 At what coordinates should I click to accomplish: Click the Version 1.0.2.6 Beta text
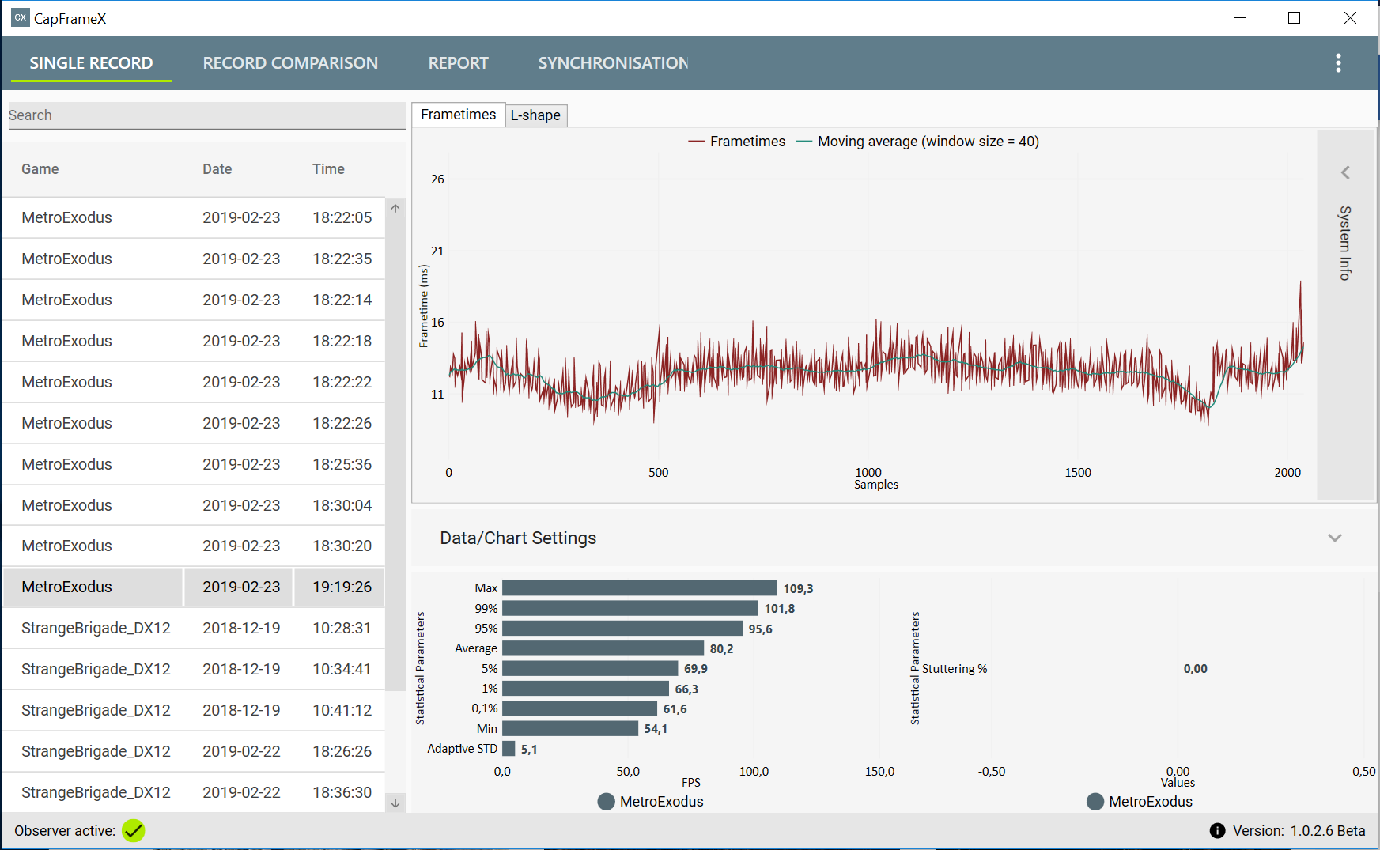click(x=1299, y=830)
